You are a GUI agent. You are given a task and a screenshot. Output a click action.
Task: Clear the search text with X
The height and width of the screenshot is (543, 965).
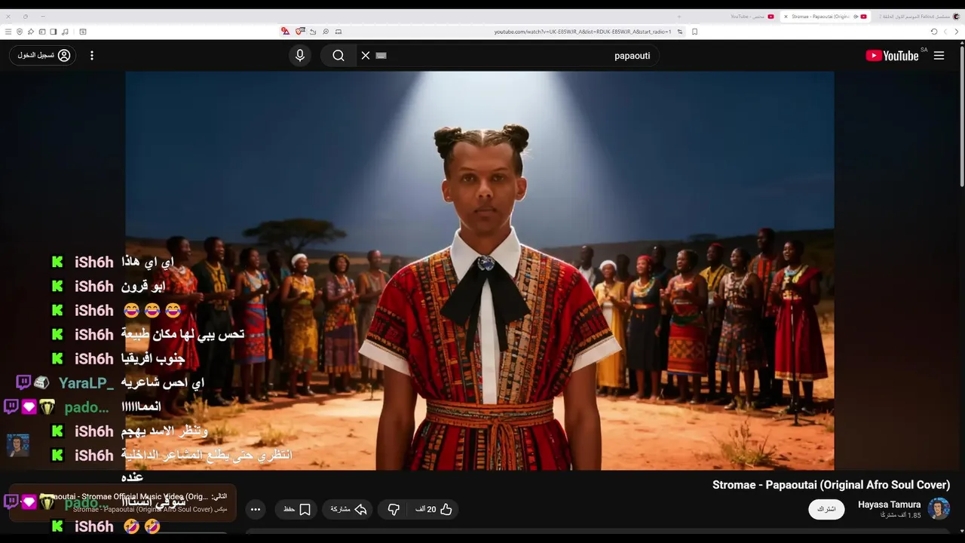coord(366,56)
